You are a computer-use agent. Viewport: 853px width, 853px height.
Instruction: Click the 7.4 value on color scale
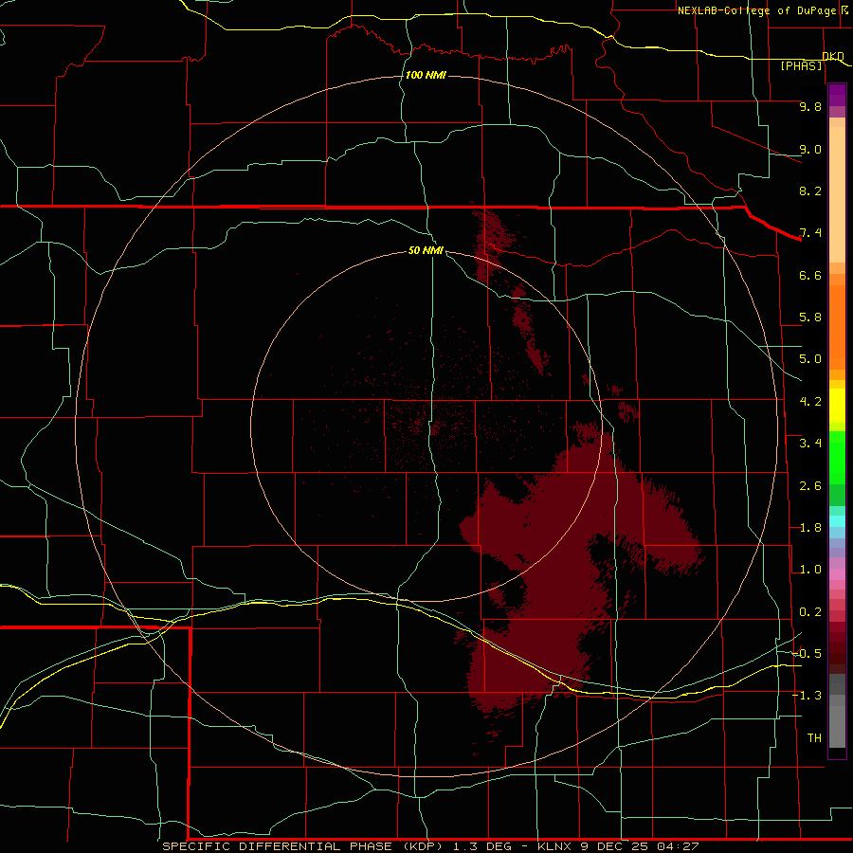tap(810, 233)
